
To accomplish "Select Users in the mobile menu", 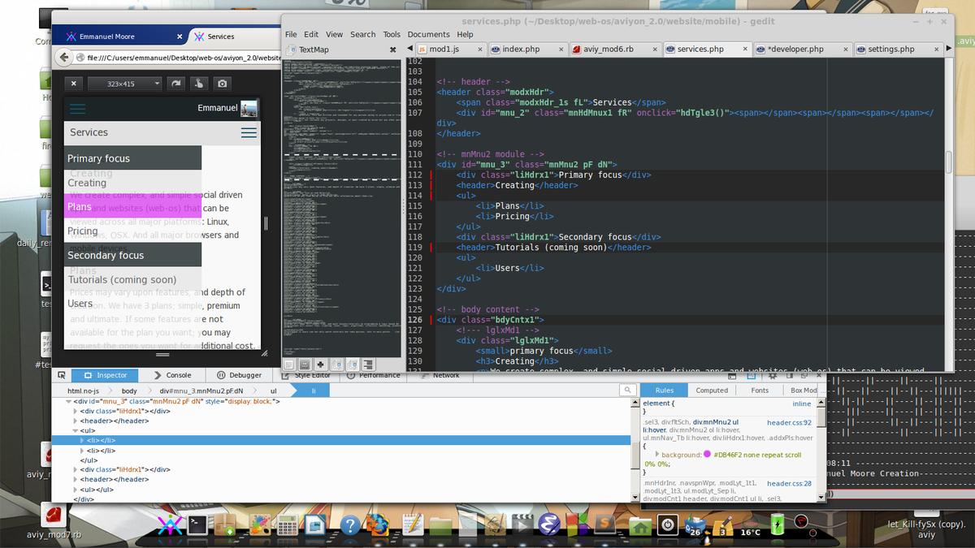I will point(133,304).
